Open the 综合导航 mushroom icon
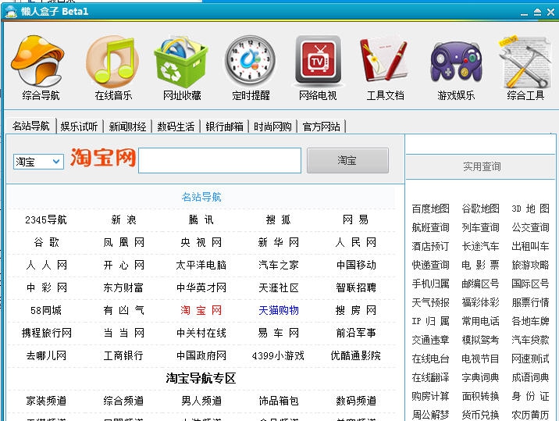 click(x=37, y=61)
